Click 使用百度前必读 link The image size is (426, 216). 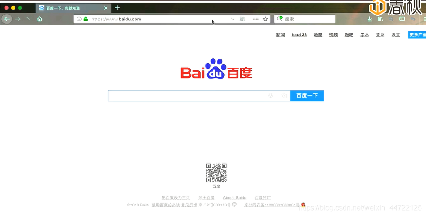(166, 205)
